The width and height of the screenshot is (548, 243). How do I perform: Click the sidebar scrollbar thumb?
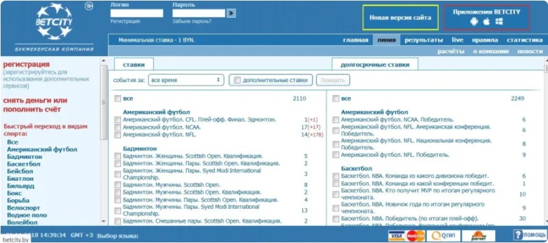[103, 102]
